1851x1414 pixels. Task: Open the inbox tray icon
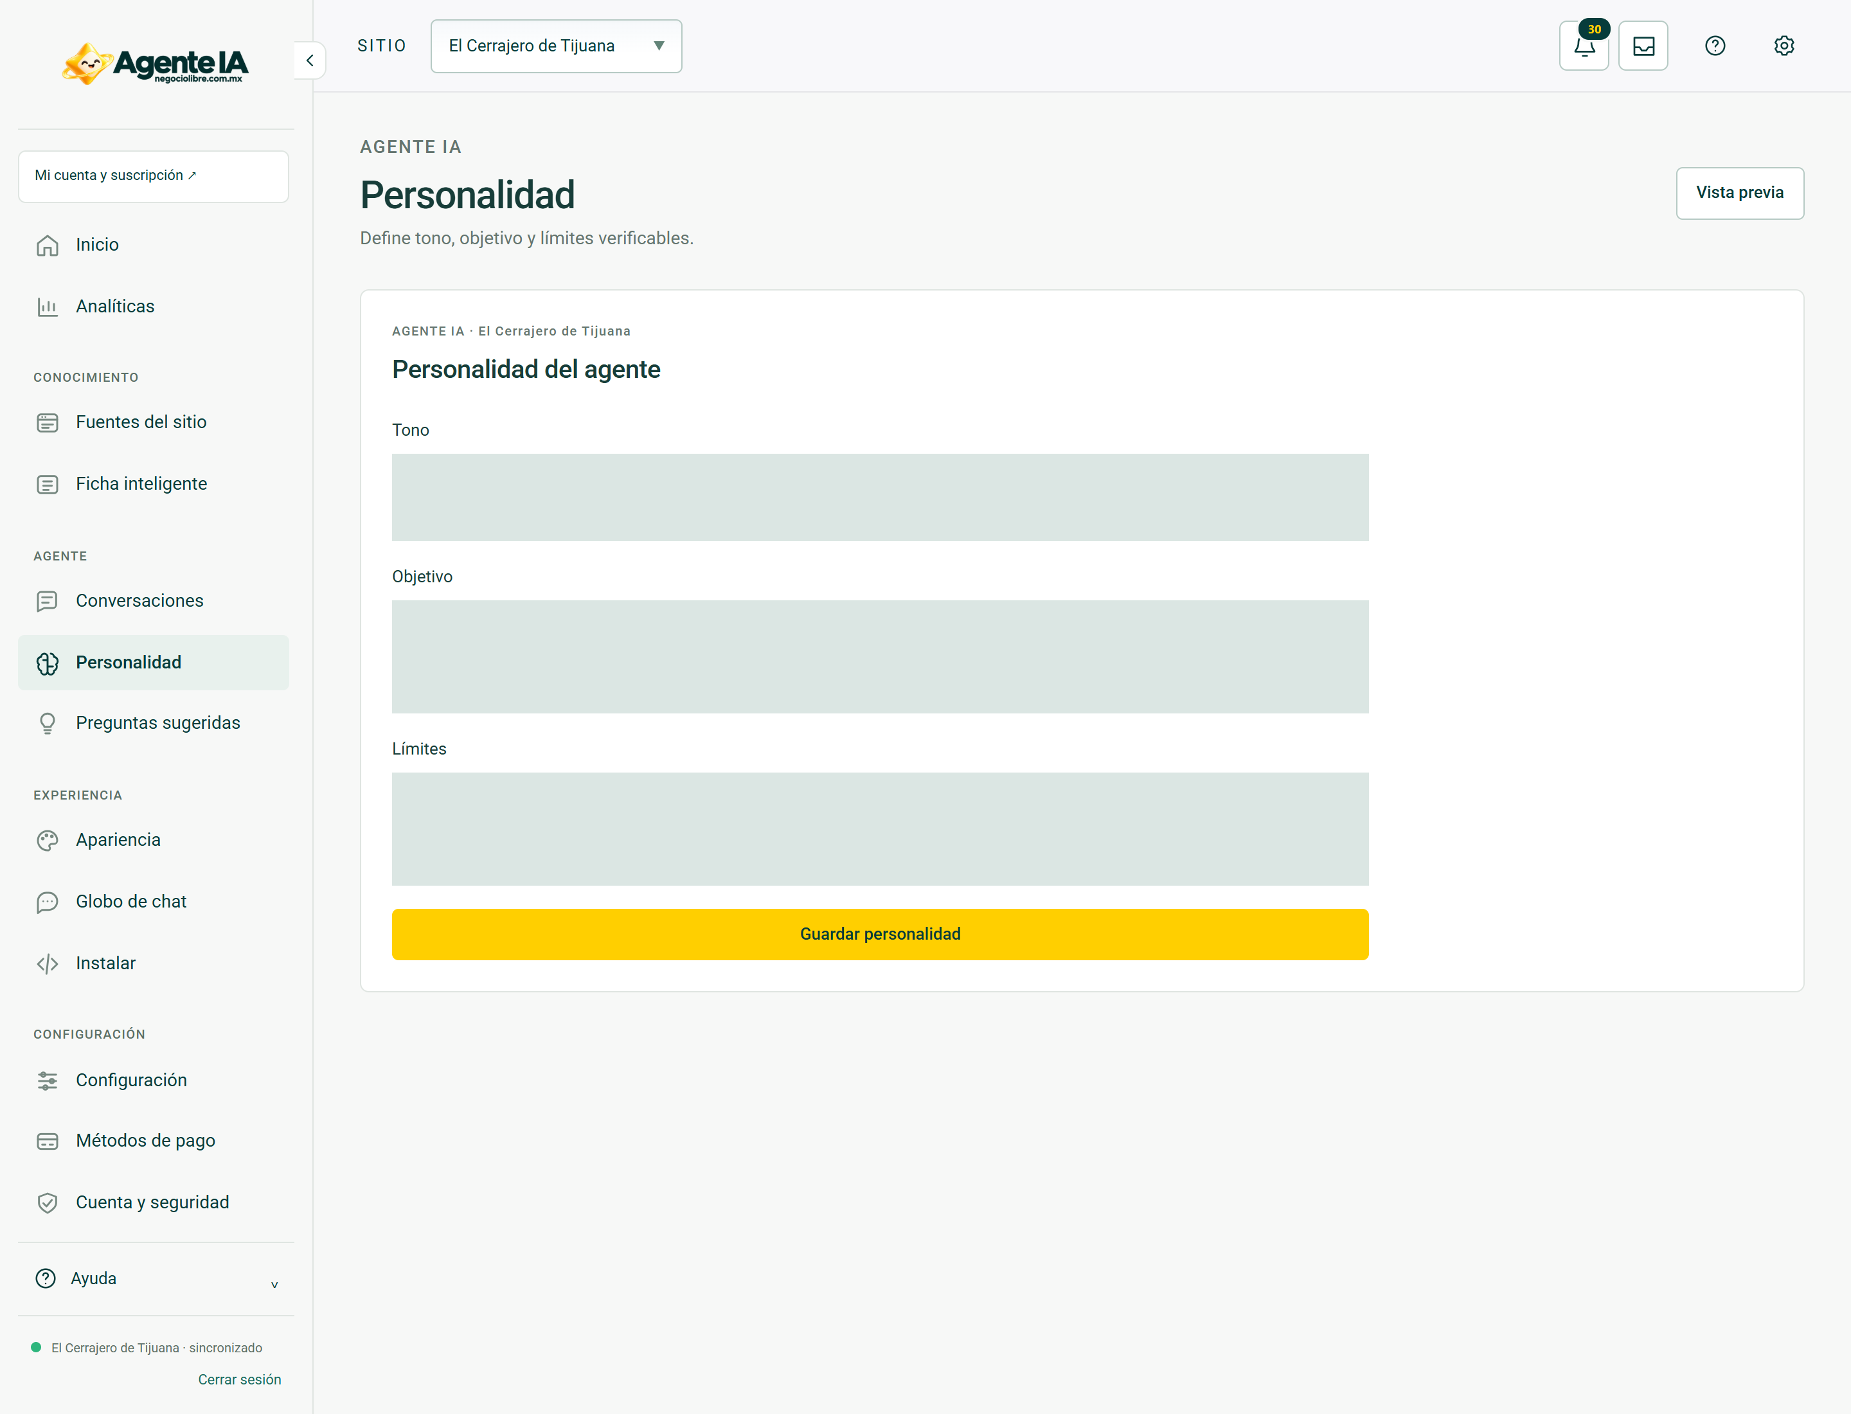pos(1643,46)
